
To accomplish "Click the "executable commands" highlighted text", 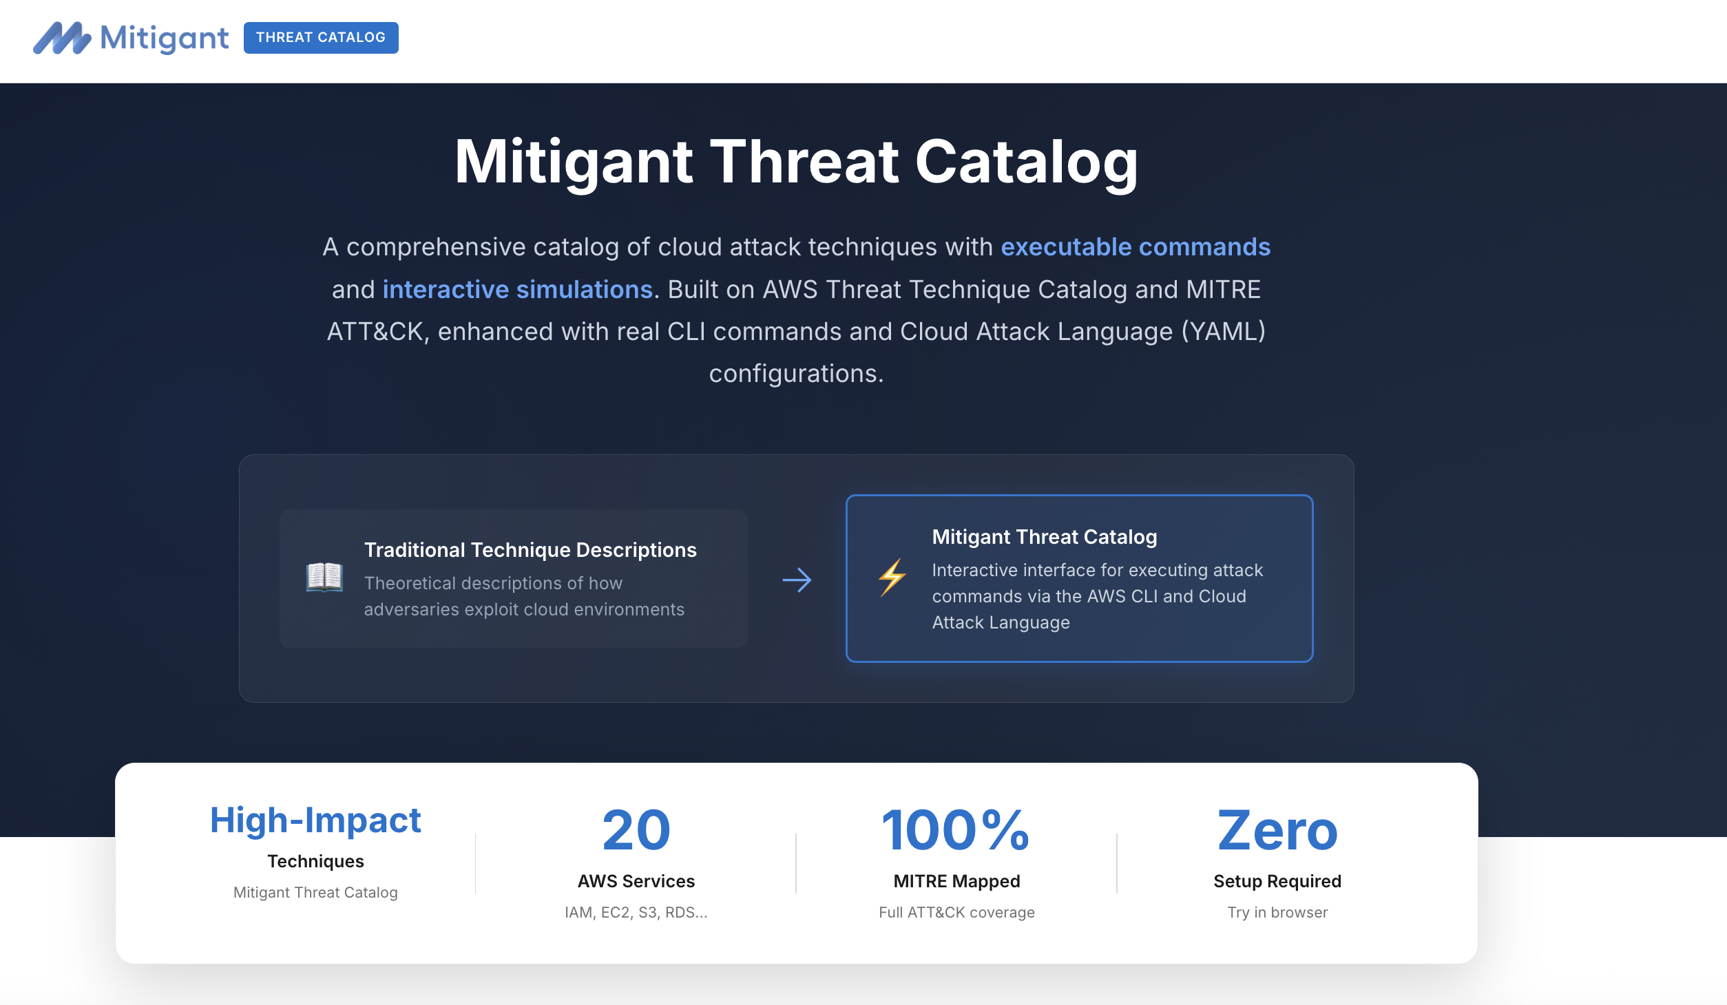I will (x=1135, y=247).
